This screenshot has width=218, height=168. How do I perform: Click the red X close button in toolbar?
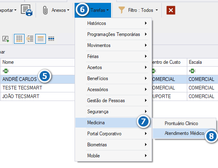(171, 10)
